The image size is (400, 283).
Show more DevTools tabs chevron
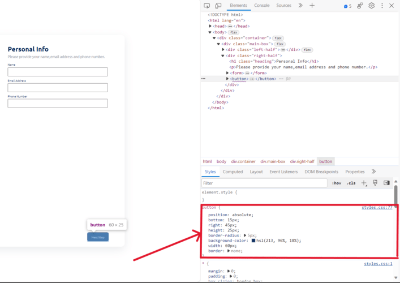pyautogui.click(x=300, y=5)
